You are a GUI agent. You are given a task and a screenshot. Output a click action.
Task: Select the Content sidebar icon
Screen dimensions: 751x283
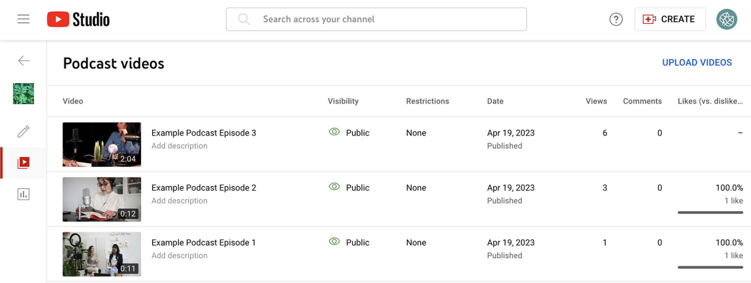coord(23,163)
